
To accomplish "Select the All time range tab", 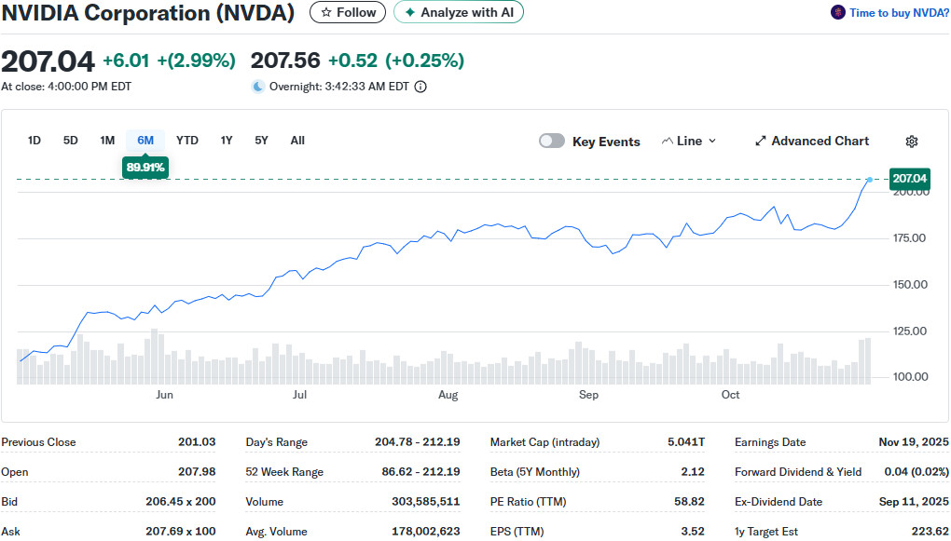I will 297,141.
